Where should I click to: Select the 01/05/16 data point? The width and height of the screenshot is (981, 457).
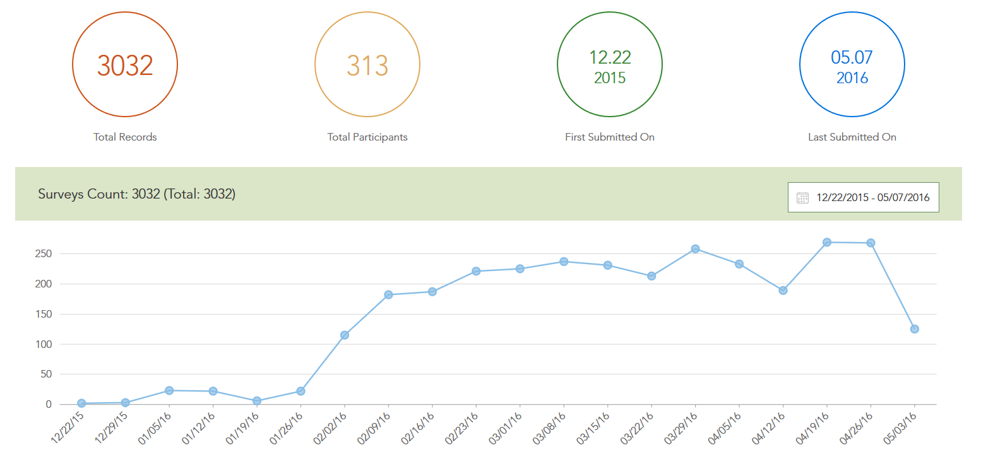pyautogui.click(x=169, y=391)
